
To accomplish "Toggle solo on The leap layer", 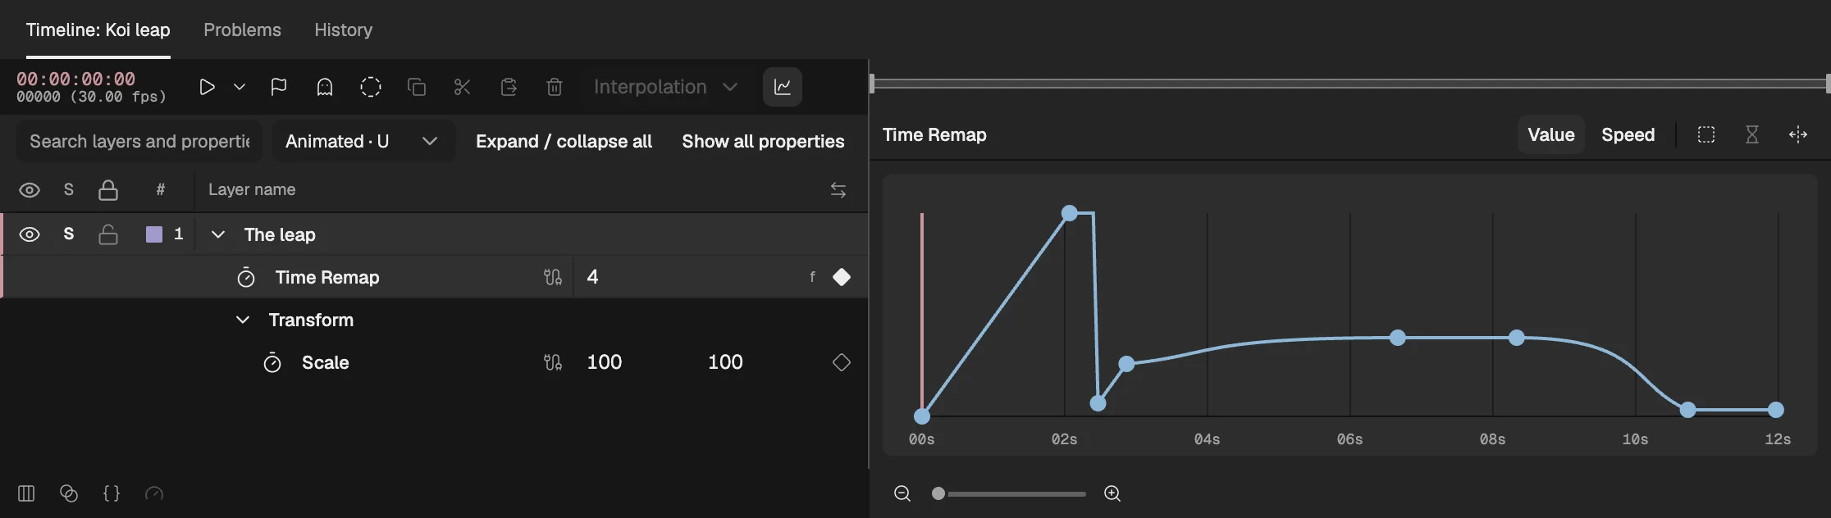I will (69, 234).
